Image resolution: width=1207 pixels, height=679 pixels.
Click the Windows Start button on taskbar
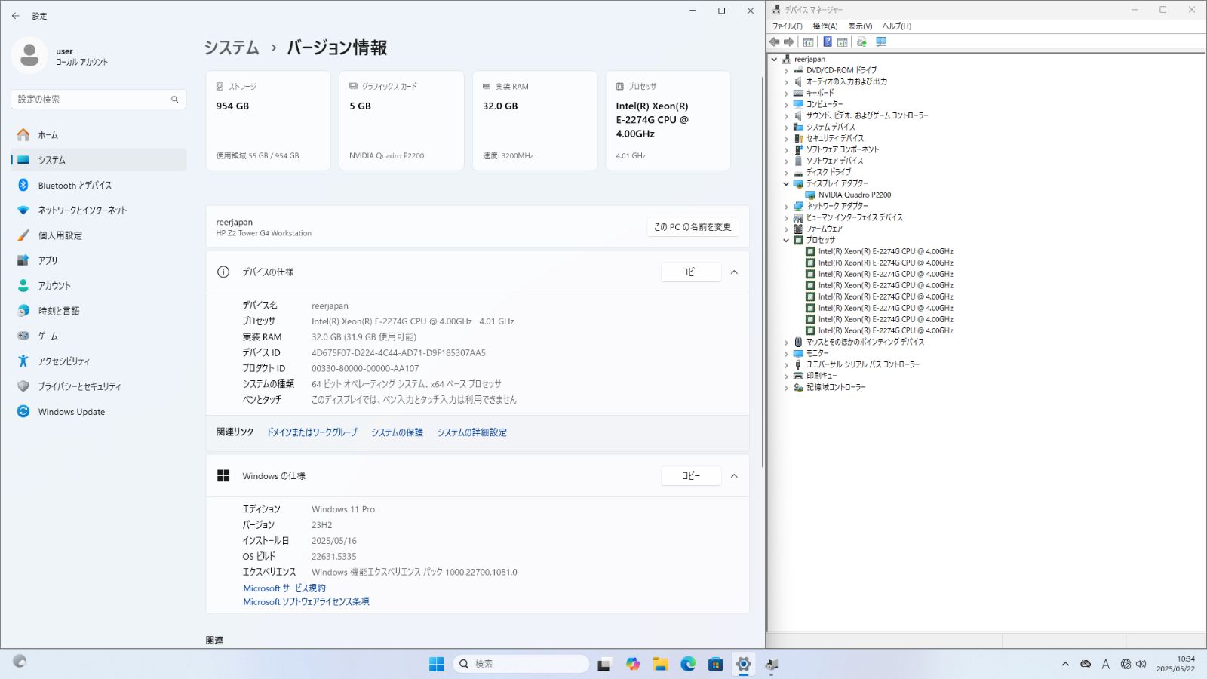pyautogui.click(x=437, y=664)
